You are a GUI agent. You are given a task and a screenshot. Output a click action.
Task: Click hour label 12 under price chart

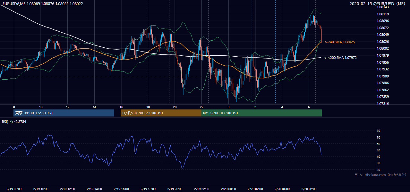pyautogui.click(x=68, y=107)
